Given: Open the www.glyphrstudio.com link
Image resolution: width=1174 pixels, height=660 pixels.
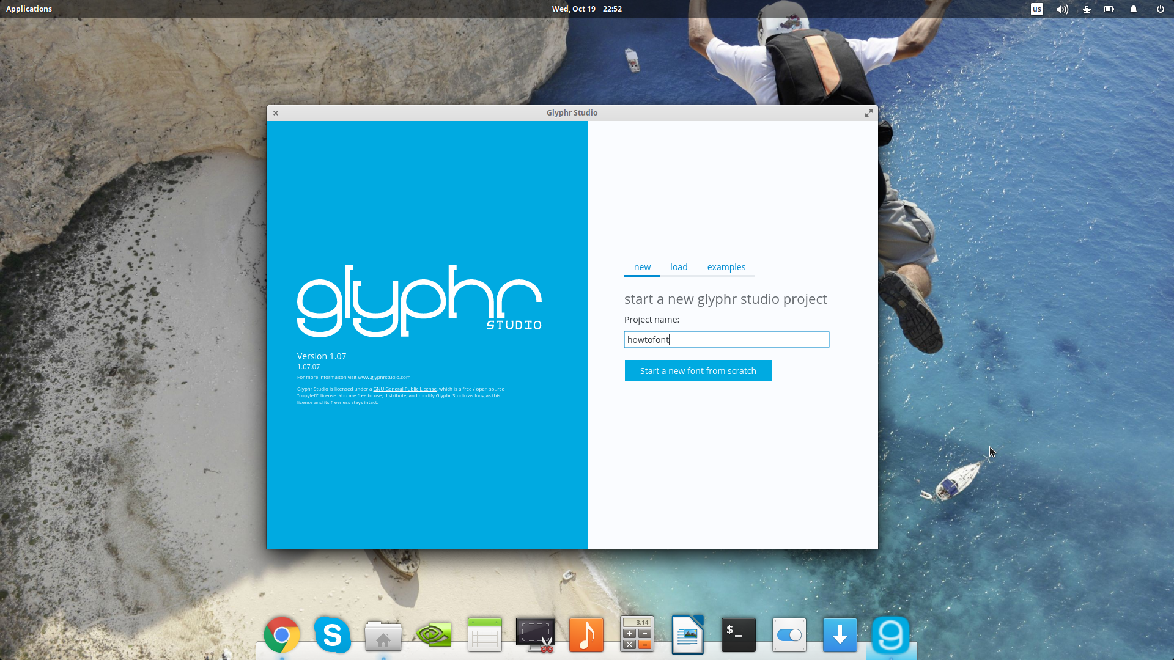Looking at the screenshot, I should coord(384,378).
